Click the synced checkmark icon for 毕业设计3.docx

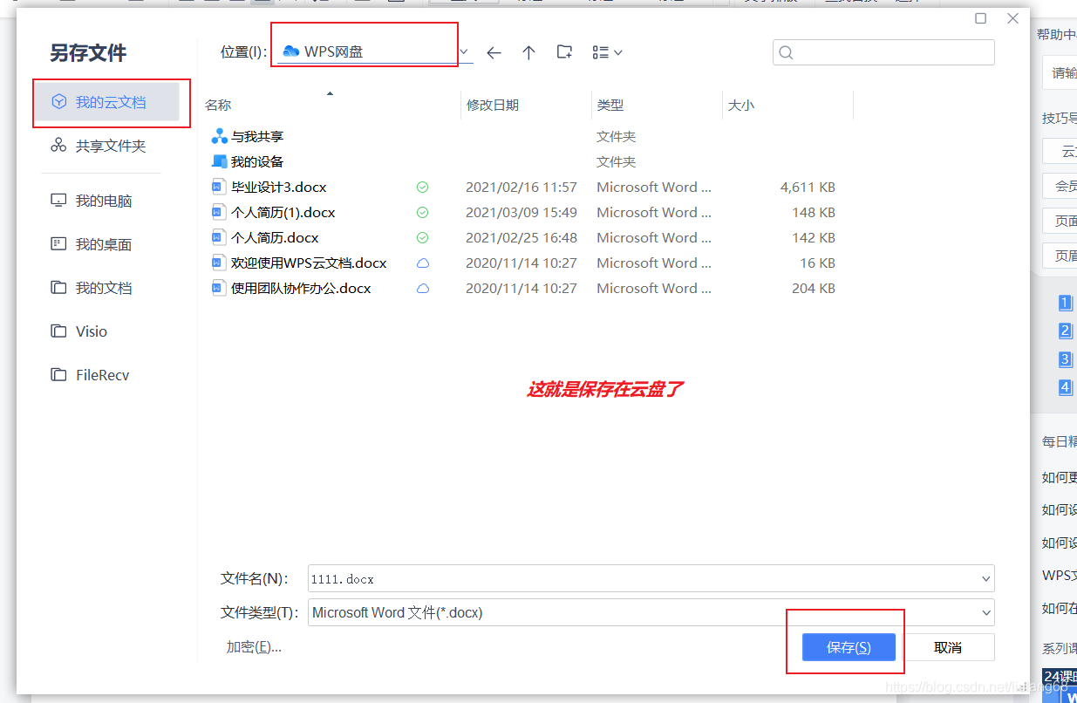(422, 187)
